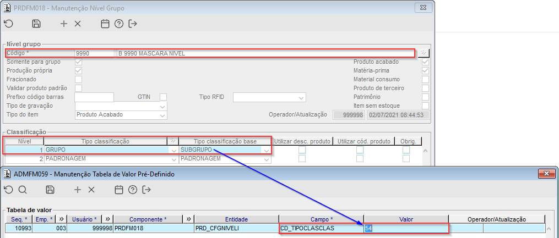Open the Tipo RFID dropdown
The height and width of the screenshot is (238, 559).
point(301,97)
